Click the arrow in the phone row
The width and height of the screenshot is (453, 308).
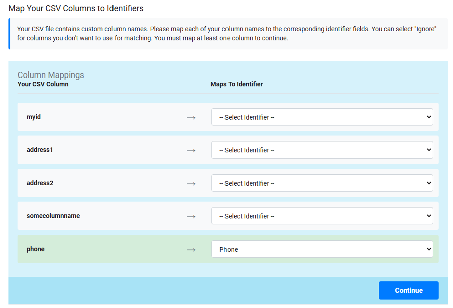[191, 249]
